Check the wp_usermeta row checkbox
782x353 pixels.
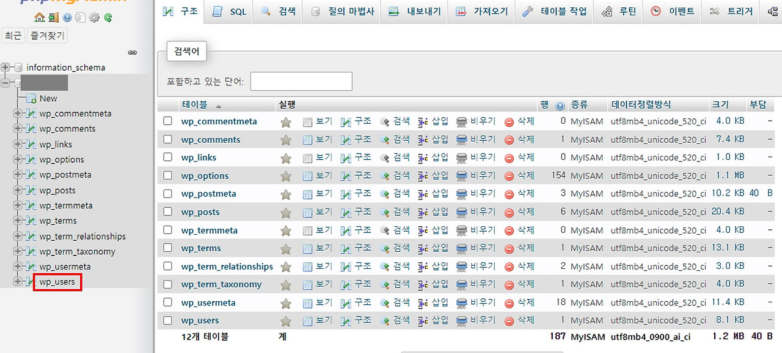tap(168, 302)
